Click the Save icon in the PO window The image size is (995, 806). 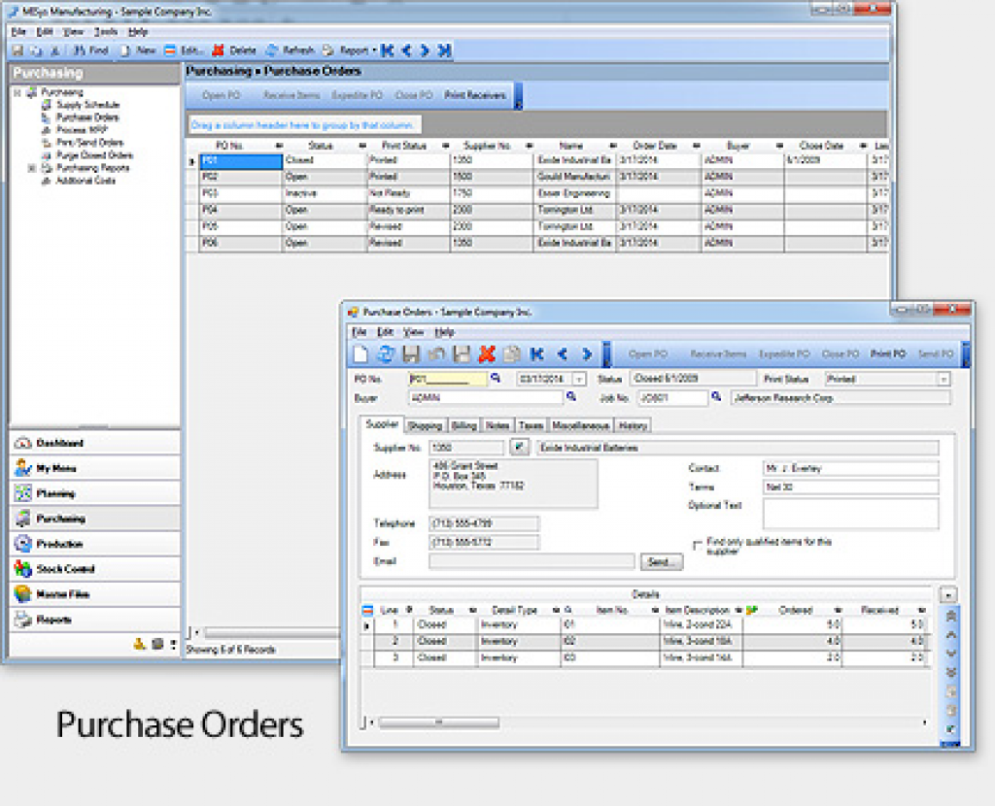(409, 353)
